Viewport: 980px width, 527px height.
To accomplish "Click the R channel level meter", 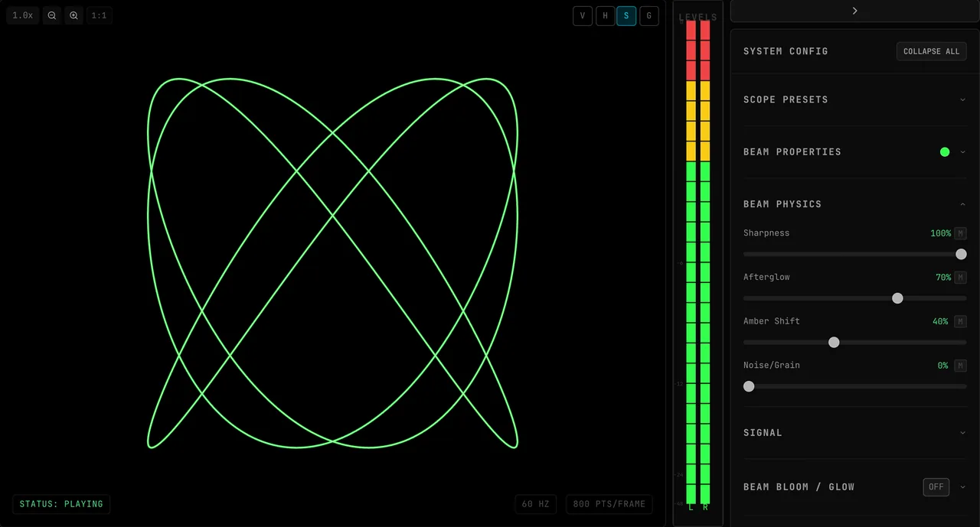I will [x=705, y=262].
